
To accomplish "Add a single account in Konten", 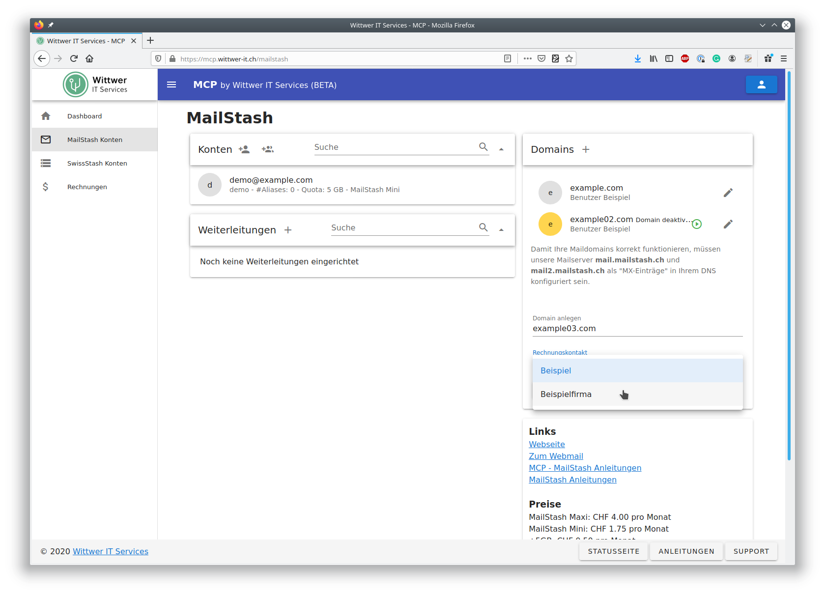I will coord(244,149).
